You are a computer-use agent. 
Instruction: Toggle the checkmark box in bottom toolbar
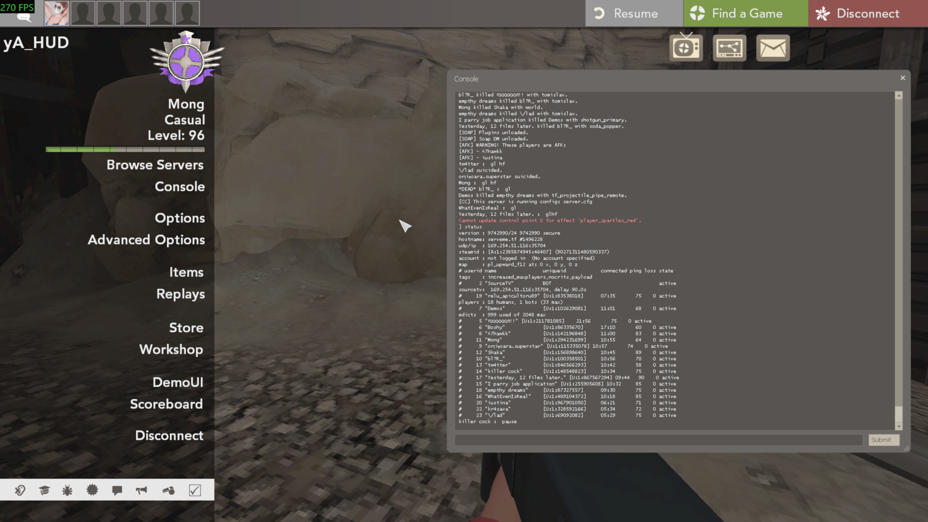[195, 491]
